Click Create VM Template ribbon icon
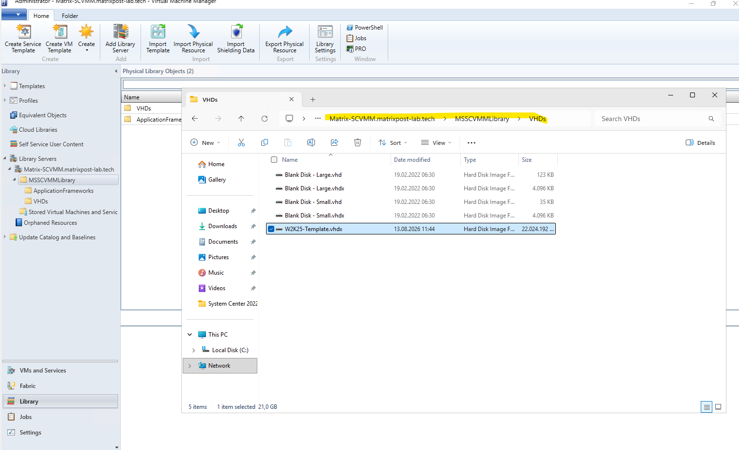Screen dimensions: 739x450 pyautogui.click(x=59, y=39)
